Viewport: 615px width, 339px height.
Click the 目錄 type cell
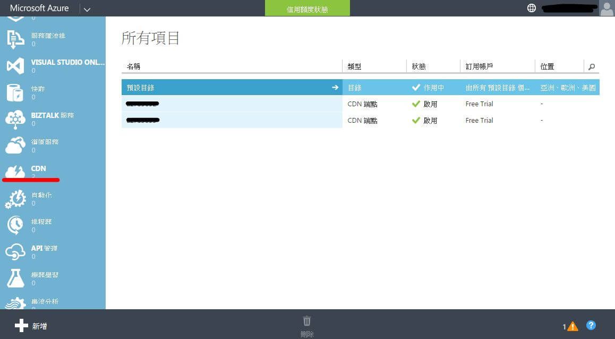(x=355, y=88)
